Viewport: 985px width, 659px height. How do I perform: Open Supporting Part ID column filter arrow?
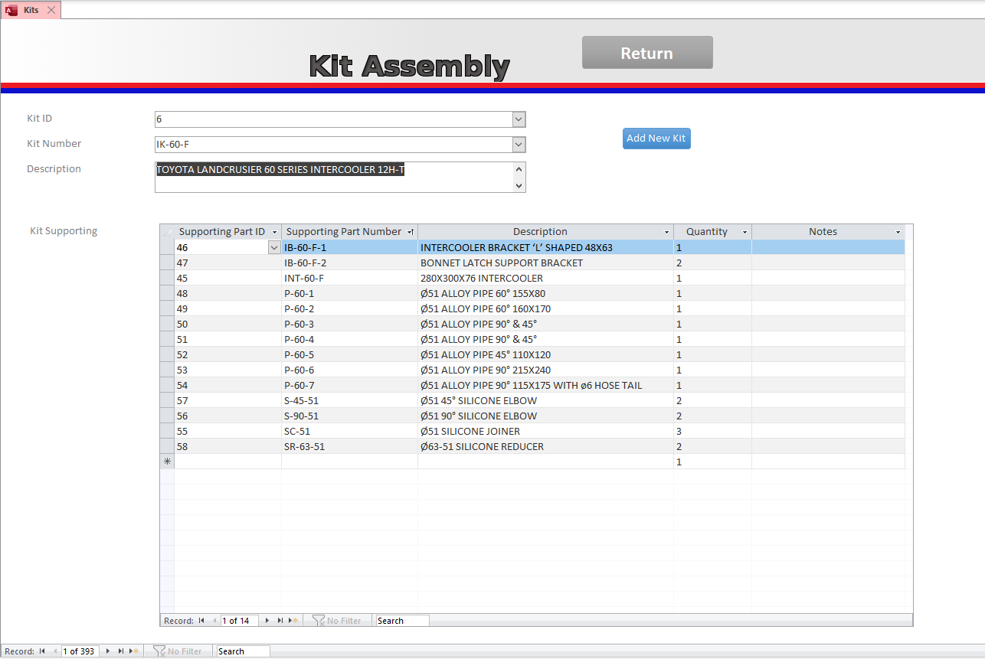(275, 232)
